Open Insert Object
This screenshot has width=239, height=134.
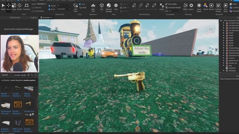point(199,7)
